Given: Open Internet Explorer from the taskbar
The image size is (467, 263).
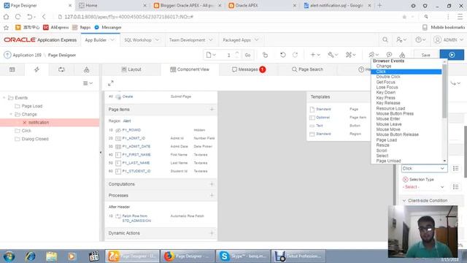Looking at the screenshot, I should click(30, 256).
